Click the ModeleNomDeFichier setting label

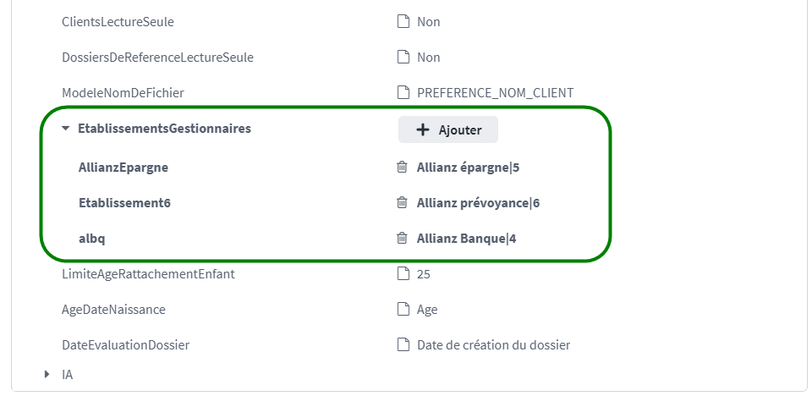click(x=123, y=93)
